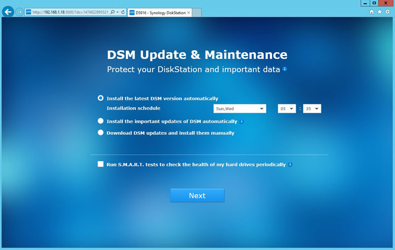The image size is (395, 250).
Task: Open the minute dropdown showing 35
Action: pos(312,109)
